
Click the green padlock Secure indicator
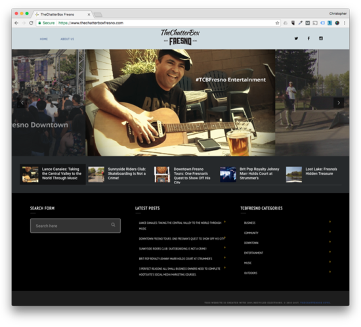(x=47, y=23)
